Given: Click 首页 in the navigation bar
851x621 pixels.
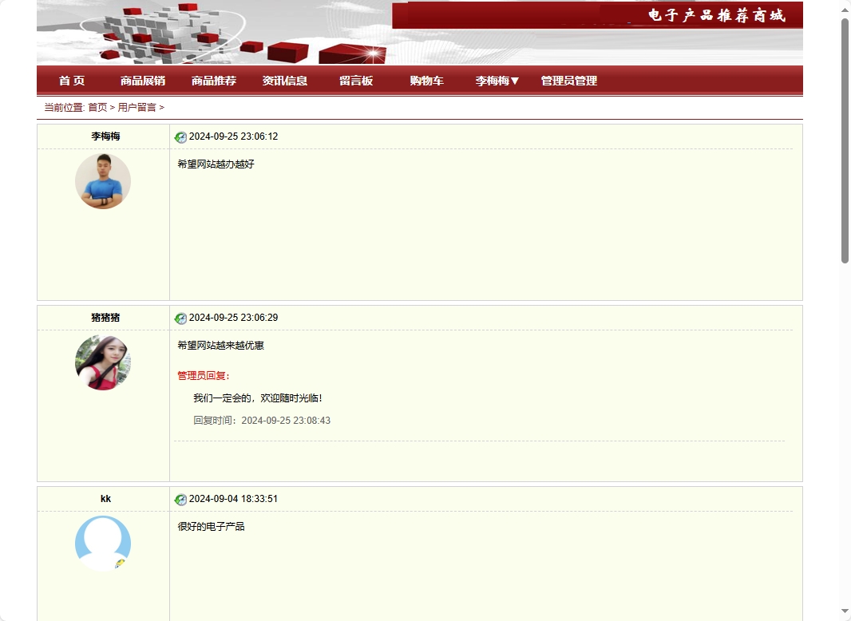Looking at the screenshot, I should coord(73,80).
